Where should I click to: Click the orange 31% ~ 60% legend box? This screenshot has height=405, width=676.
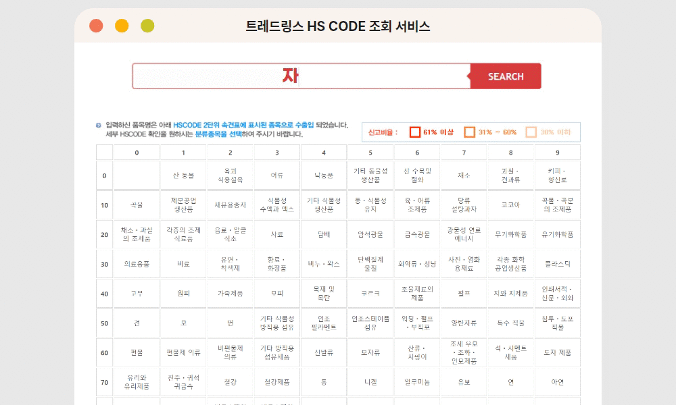(470, 132)
